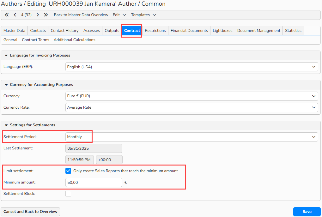Click the Settlement Period label
The image size is (322, 217).
pos(20,137)
